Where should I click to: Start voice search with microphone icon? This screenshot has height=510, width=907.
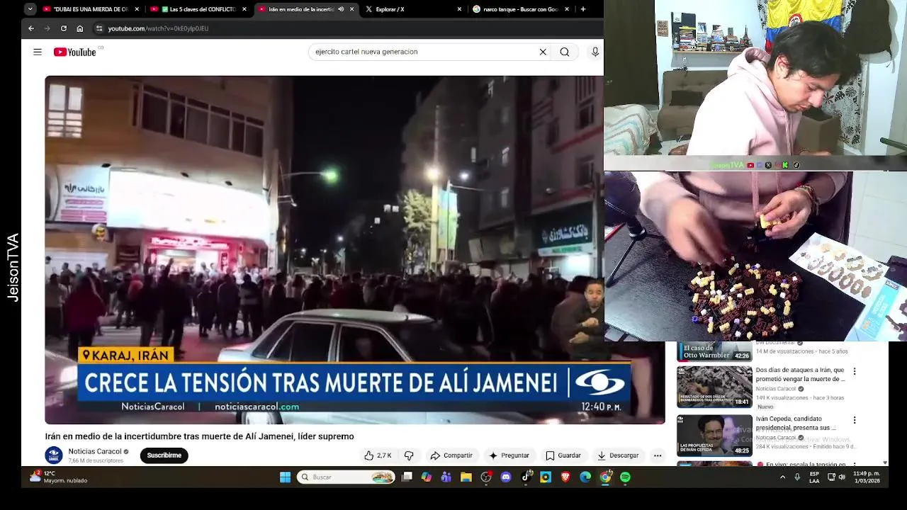[x=595, y=52]
